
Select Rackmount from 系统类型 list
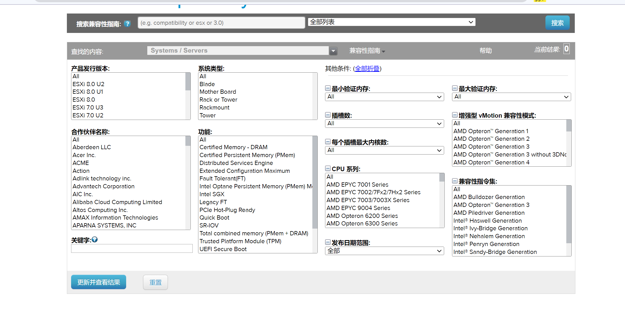[x=215, y=107]
